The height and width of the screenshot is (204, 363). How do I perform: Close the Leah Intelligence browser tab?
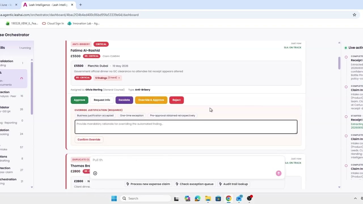(72, 5)
